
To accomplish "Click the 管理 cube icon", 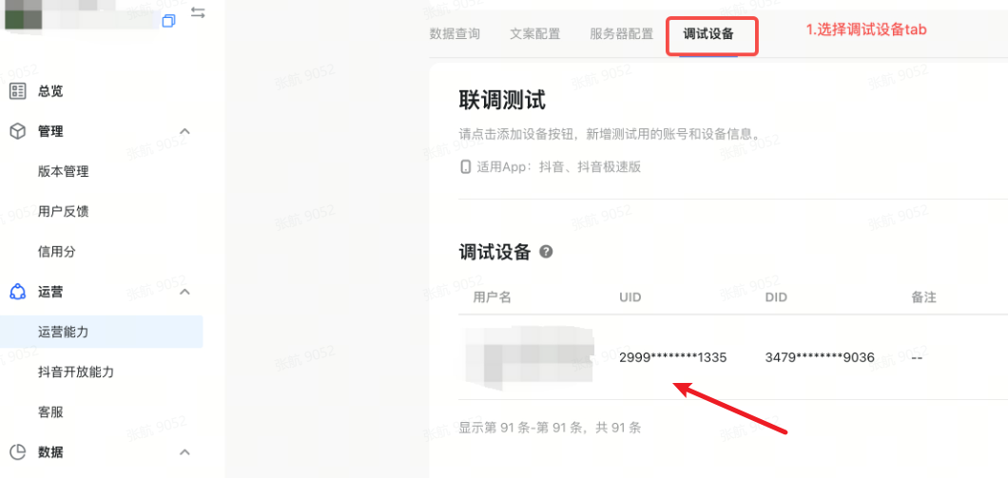I will 17,132.
